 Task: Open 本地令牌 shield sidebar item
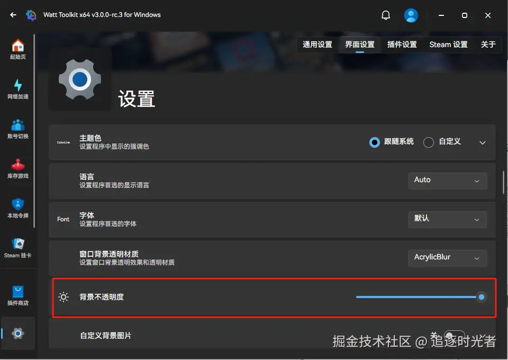click(x=18, y=209)
